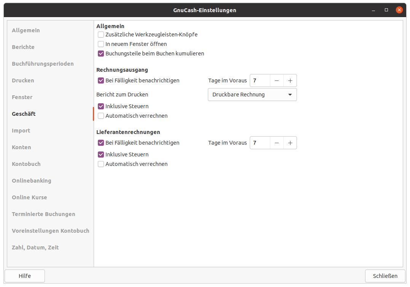Click Rechnungsausgang Tage im Voraus number field
410x287 pixels.
(260, 80)
